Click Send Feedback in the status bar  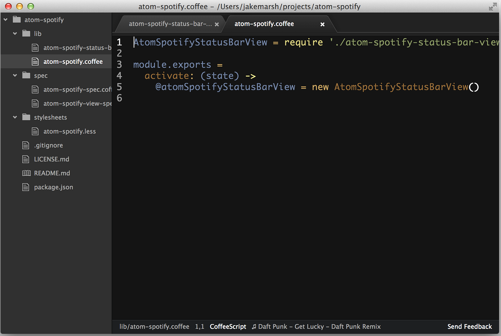(470, 327)
